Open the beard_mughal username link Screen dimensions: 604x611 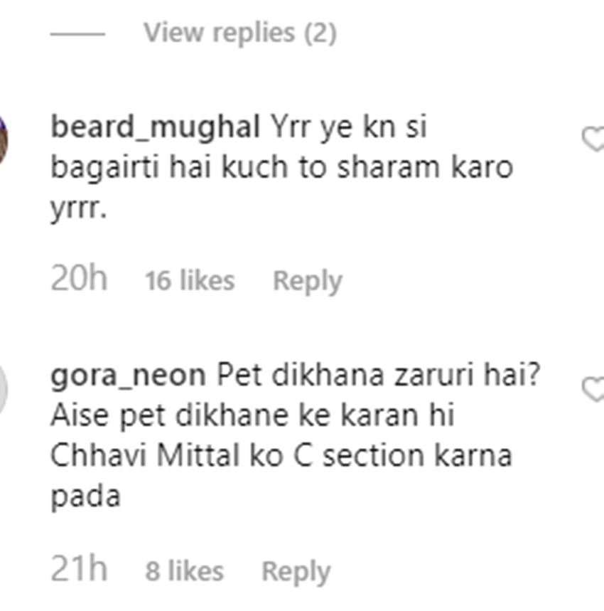coord(154,127)
